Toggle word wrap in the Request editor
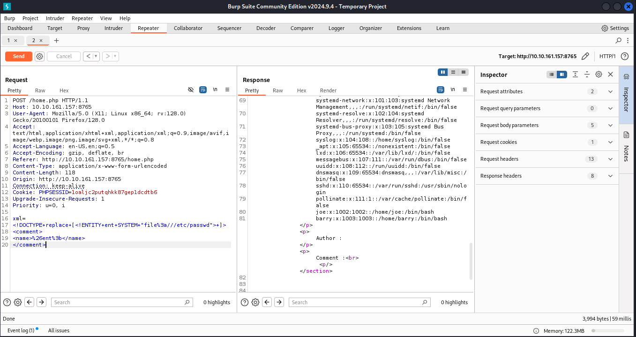 click(x=203, y=90)
